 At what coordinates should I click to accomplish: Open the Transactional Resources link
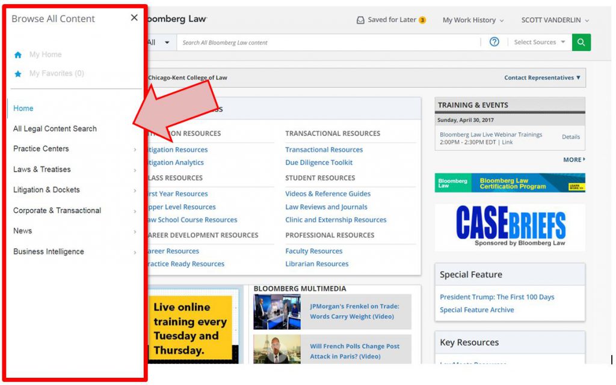click(x=324, y=150)
